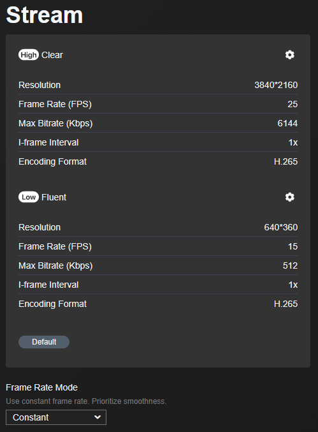The width and height of the screenshot is (318, 432).
Task: Click the Clear stream title label
Action: pos(52,55)
